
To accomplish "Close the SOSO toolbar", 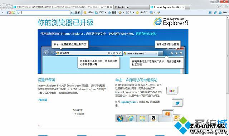I will [x=3, y=13].
